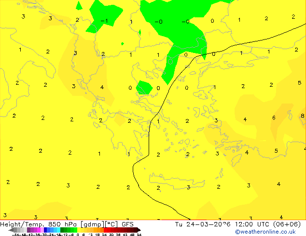Click the cyan legend swatch
The width and height of the screenshot is (306, 236).
(58, 230)
